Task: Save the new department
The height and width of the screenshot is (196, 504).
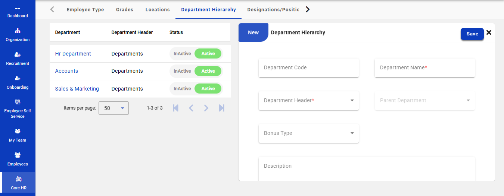Action: tap(472, 34)
